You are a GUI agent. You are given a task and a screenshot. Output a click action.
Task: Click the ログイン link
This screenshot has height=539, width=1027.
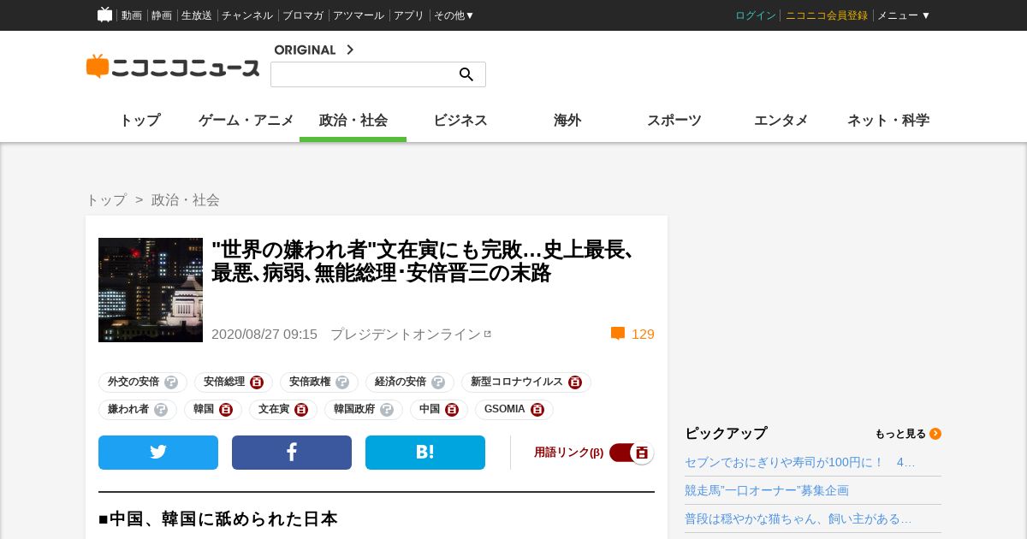pyautogui.click(x=756, y=15)
